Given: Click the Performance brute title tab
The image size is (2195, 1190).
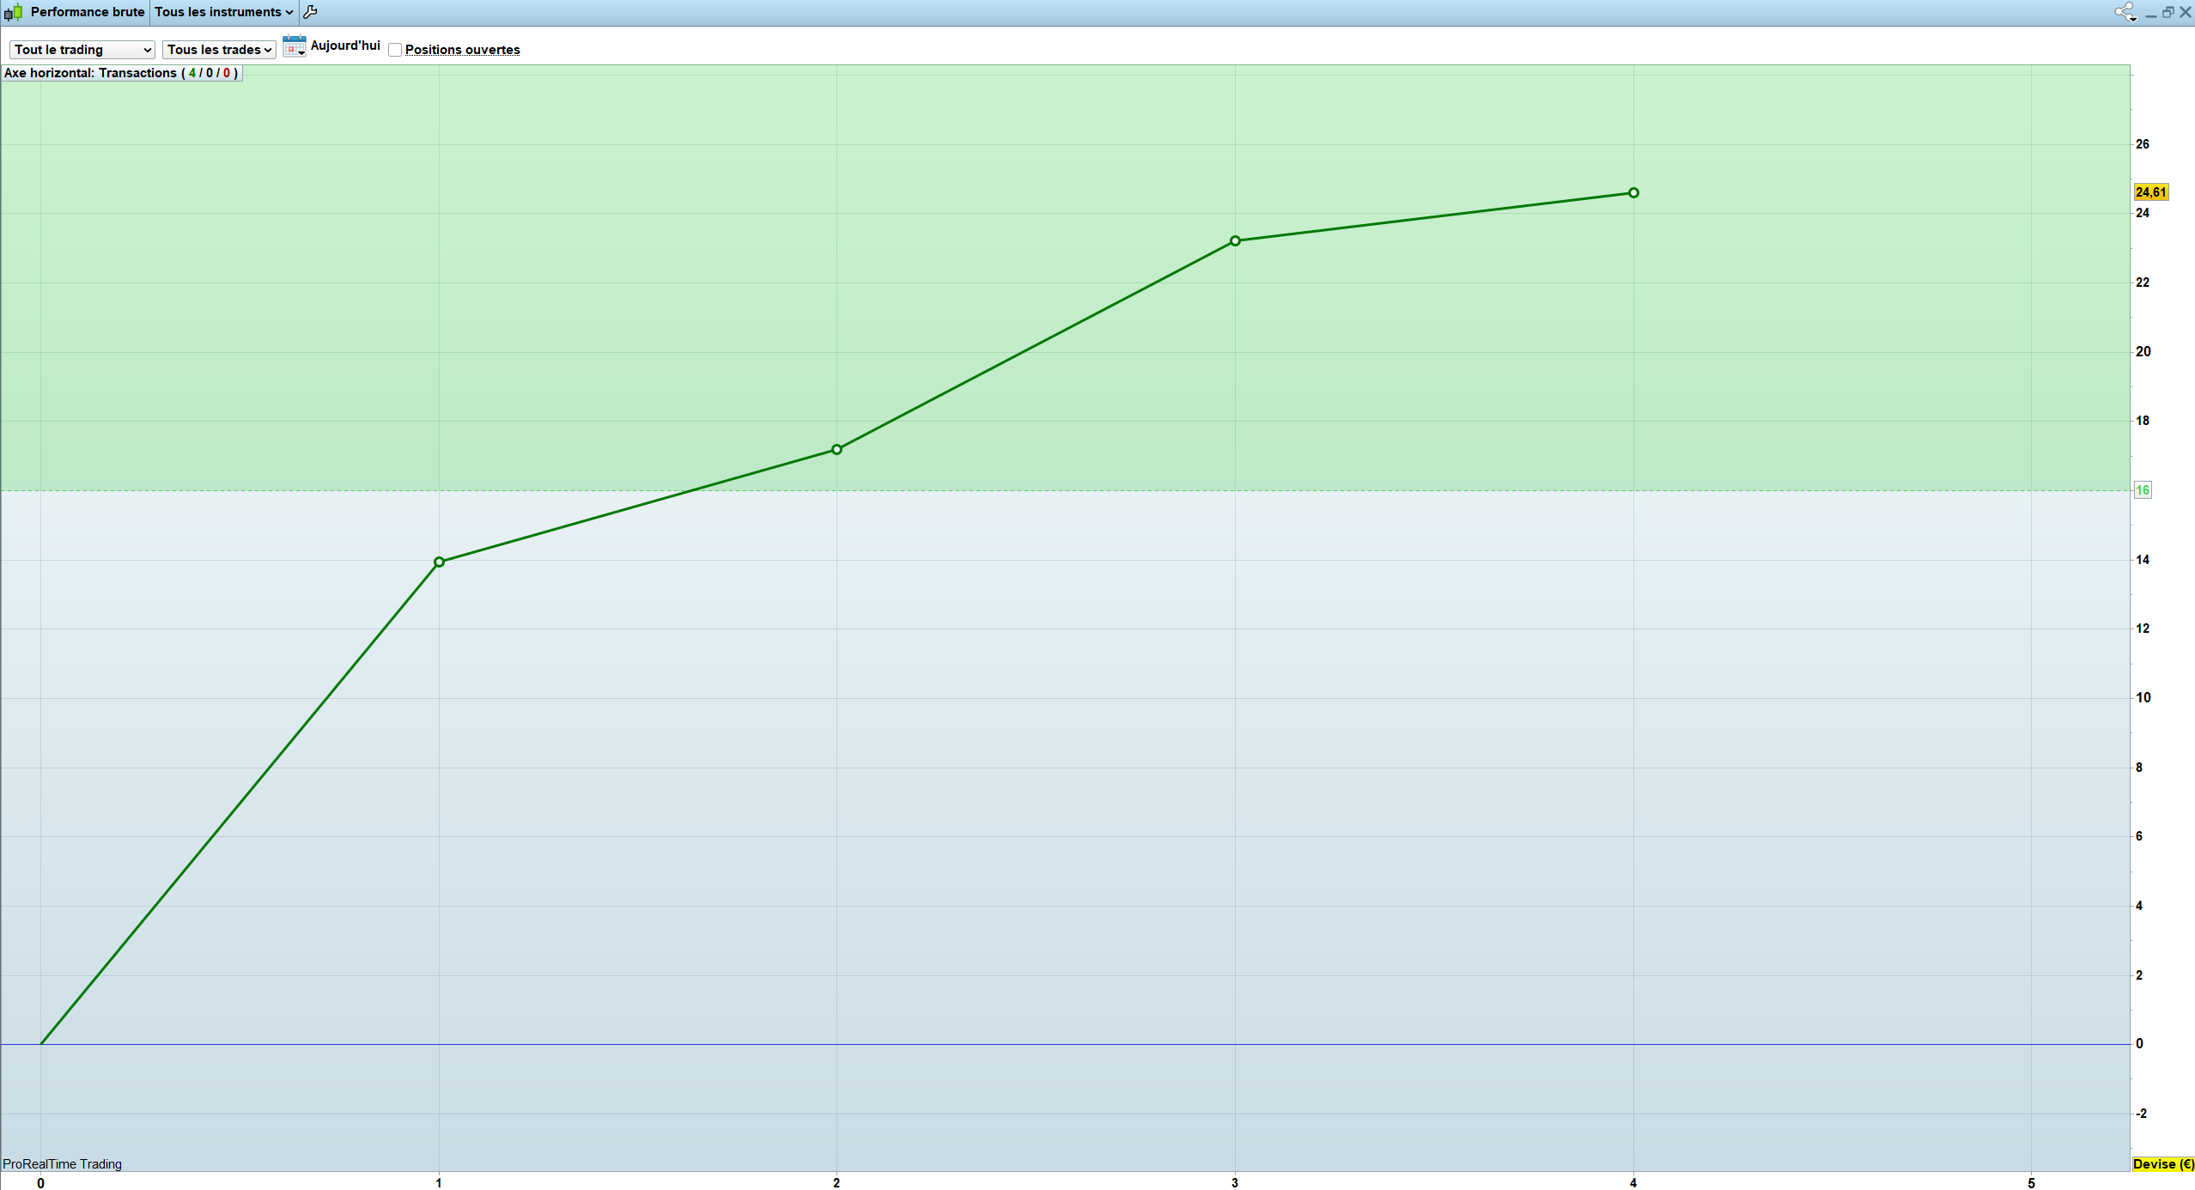Looking at the screenshot, I should coord(87,12).
